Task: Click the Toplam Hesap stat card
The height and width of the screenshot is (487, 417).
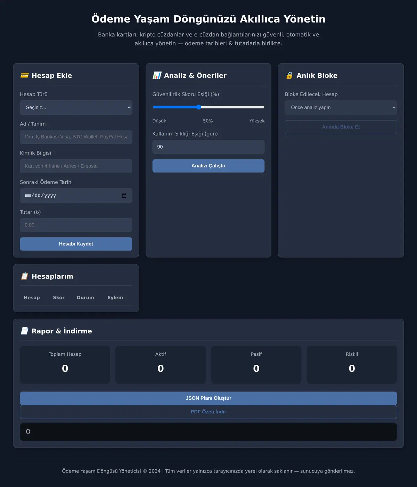Action: coord(65,365)
